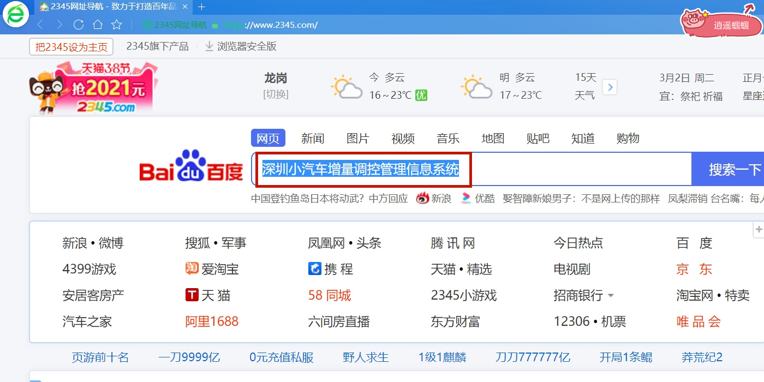The width and height of the screenshot is (764, 382).
Task: Select the 新闻 search tab
Action: coord(313,139)
